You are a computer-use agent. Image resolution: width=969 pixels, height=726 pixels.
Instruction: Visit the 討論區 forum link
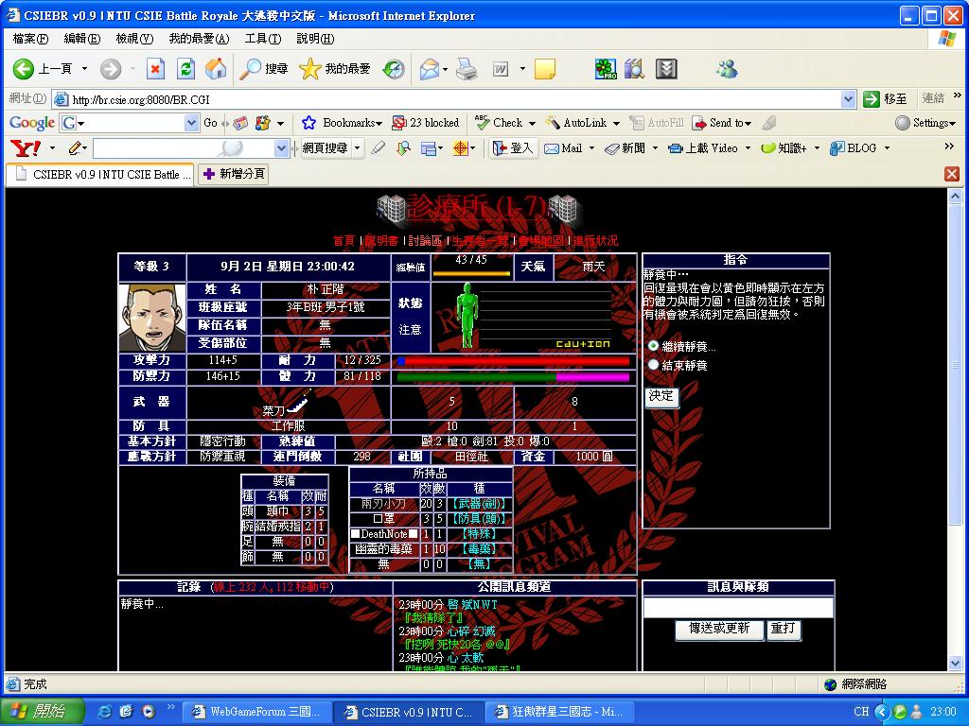click(x=425, y=240)
